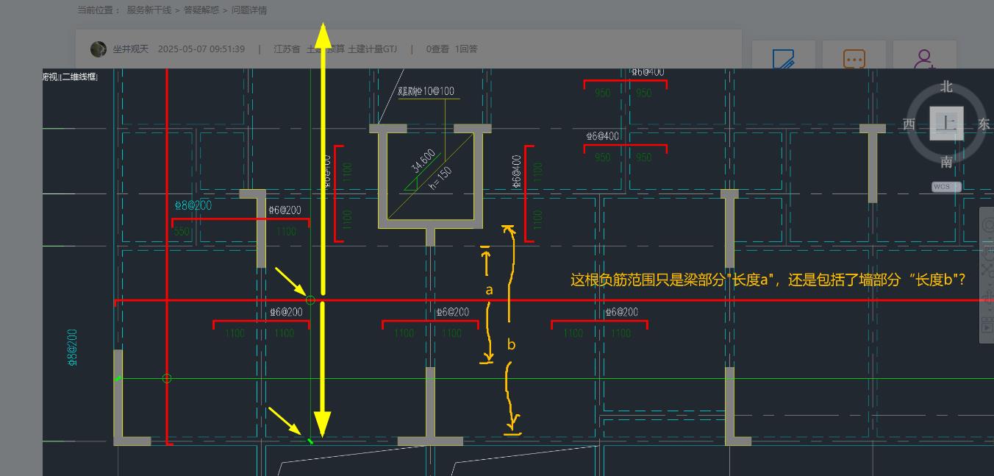994x476 pixels.
Task: Open the 坐井观天 username link
Action: 131,49
